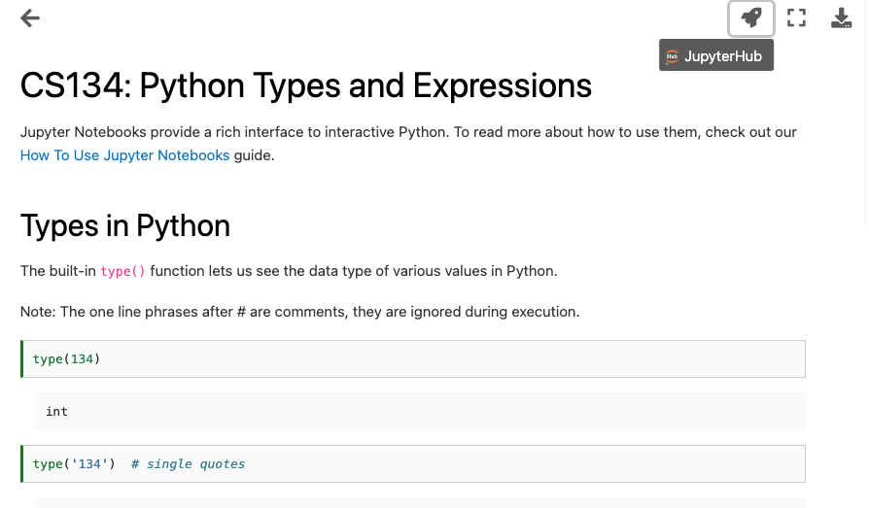This screenshot has width=869, height=508.
Task: Go back using the left arrow icon
Action: [x=30, y=18]
